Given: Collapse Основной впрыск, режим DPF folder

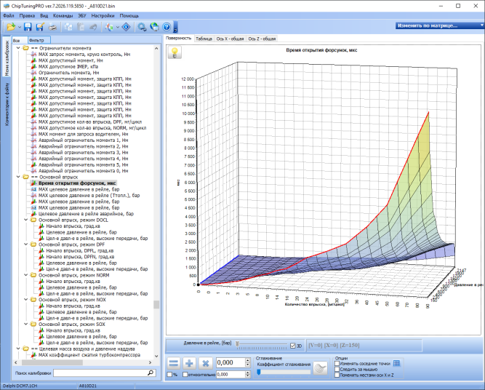Looking at the screenshot, I should [26, 244].
